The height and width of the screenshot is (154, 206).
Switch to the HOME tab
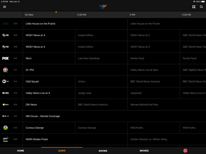(21, 151)
